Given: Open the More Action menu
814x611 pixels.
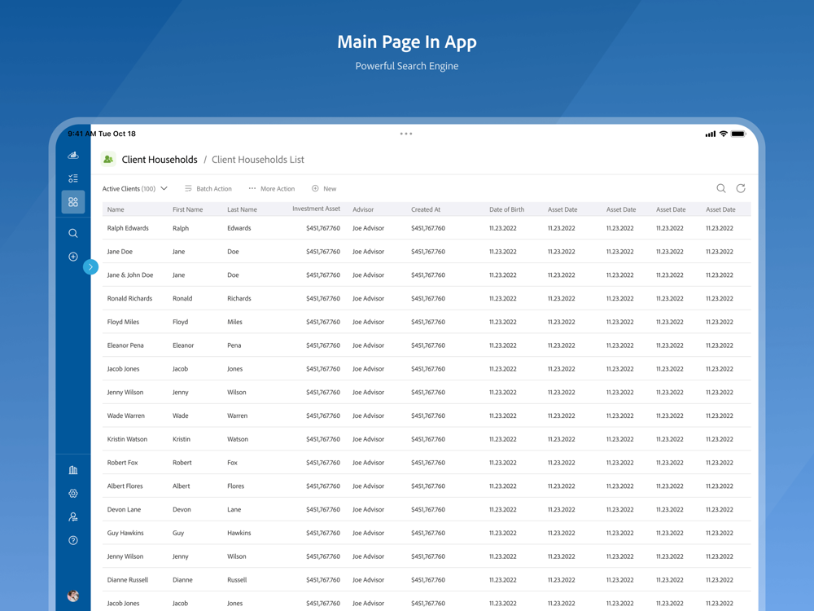Looking at the screenshot, I should click(272, 189).
